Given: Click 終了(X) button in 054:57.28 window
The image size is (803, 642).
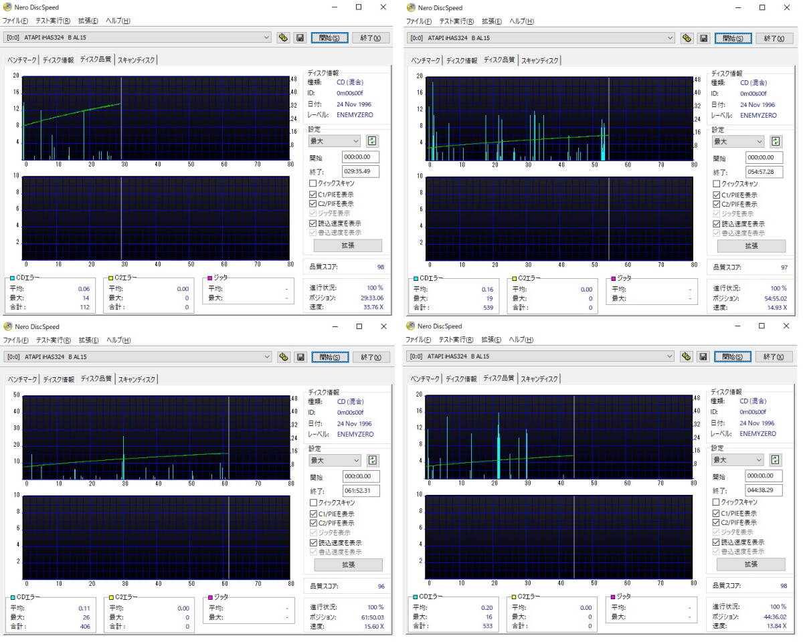Looking at the screenshot, I should pyautogui.click(x=774, y=38).
